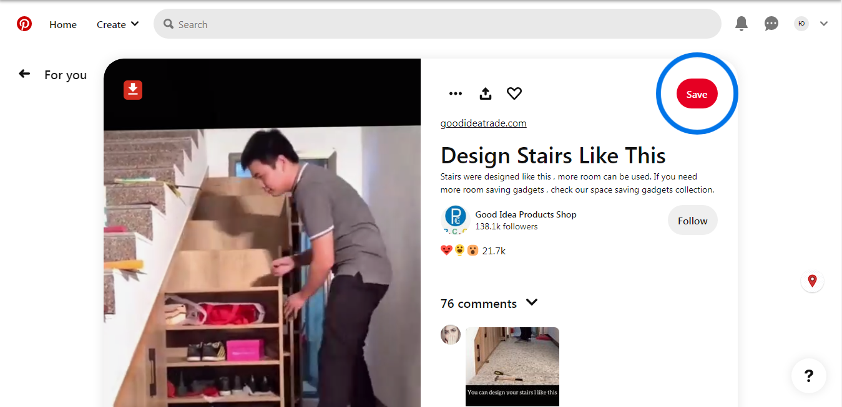
Task: Click the 76 comments heading
Action: (x=479, y=304)
